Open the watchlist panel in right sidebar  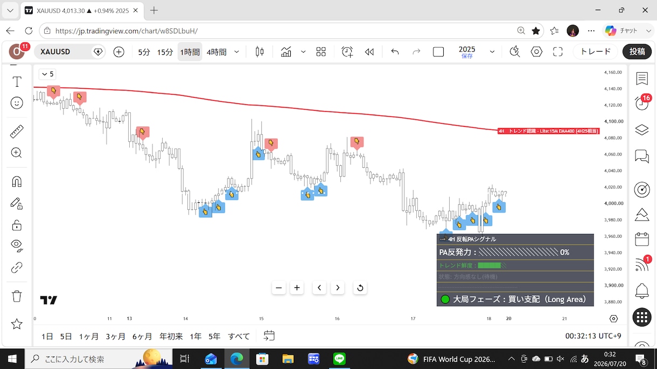[642, 79]
